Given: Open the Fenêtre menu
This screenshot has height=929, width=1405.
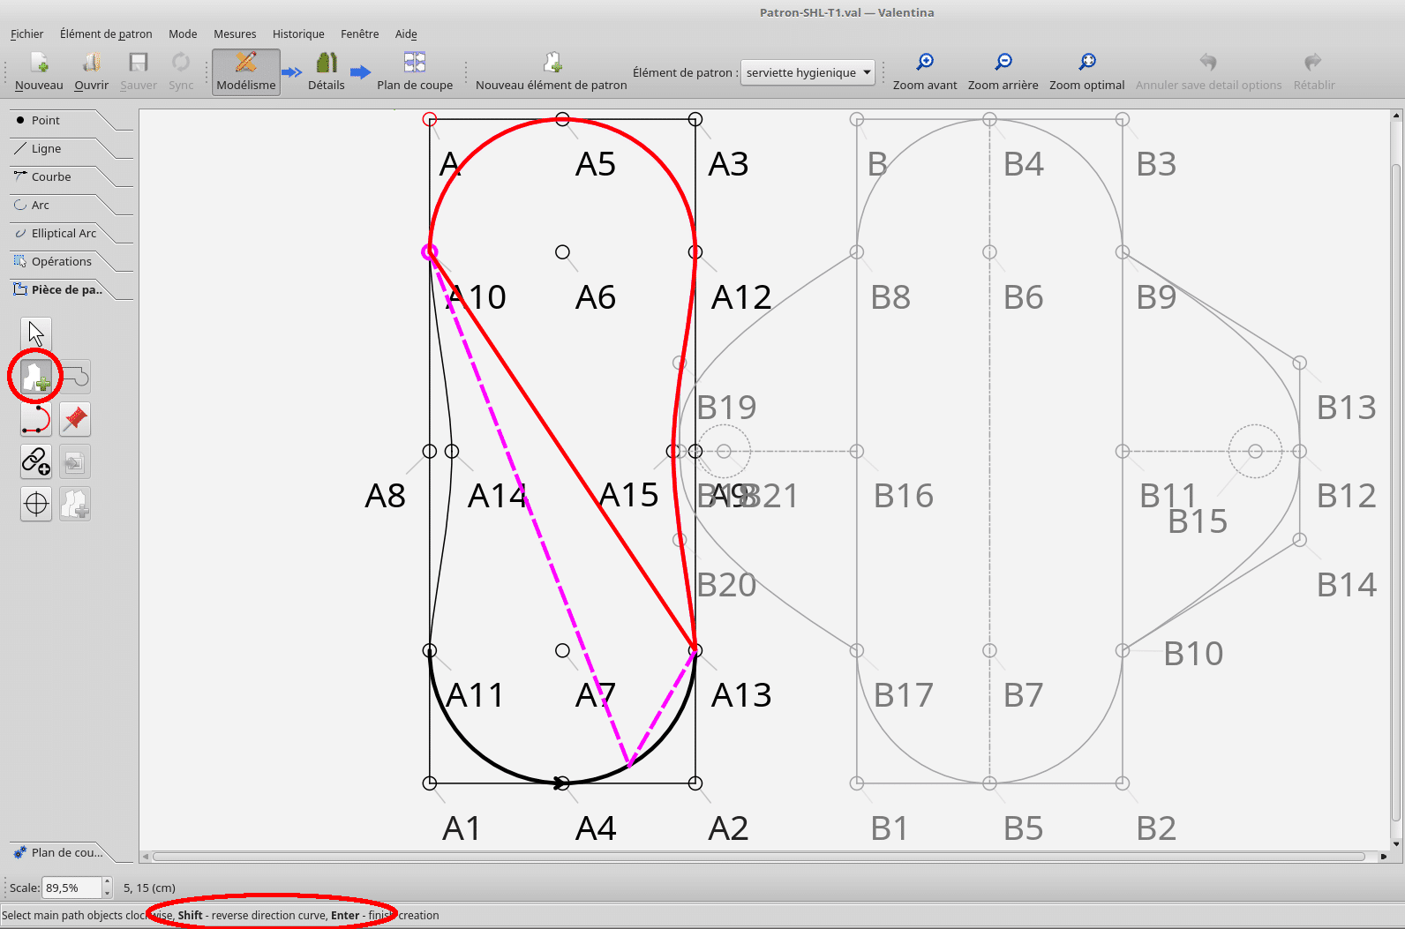Looking at the screenshot, I should click(360, 34).
